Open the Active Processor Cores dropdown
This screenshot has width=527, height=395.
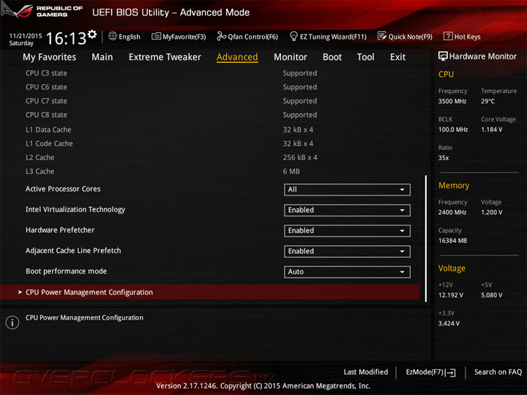347,189
